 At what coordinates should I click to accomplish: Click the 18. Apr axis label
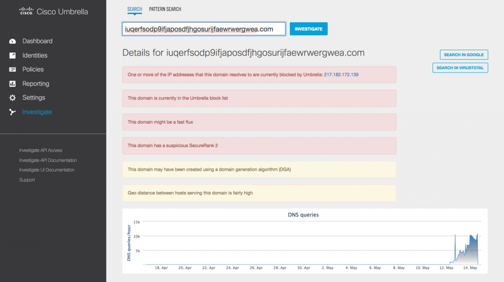coord(161,268)
